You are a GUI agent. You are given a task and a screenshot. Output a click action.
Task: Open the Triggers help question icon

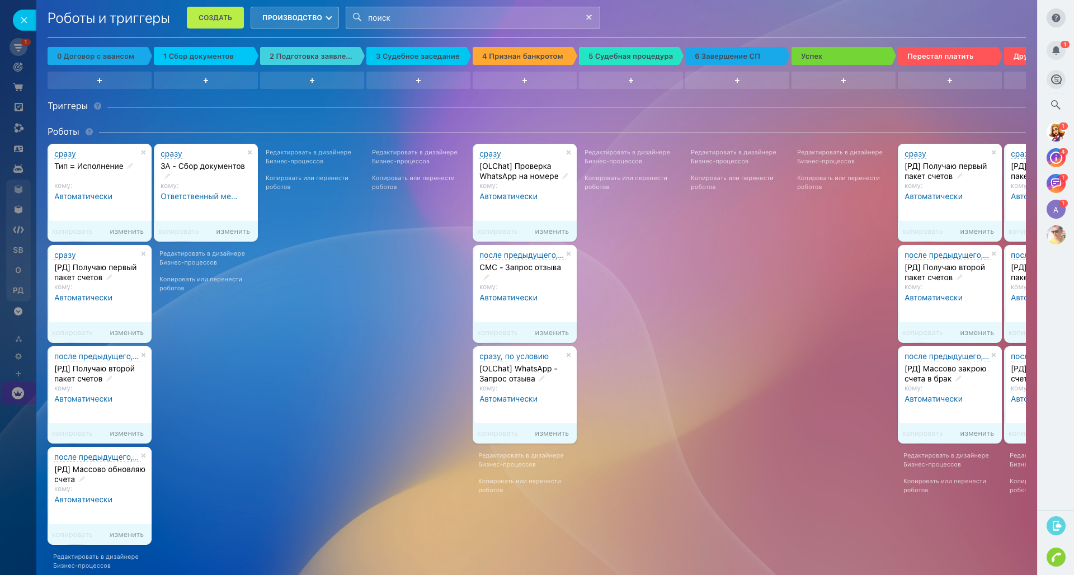tap(97, 106)
